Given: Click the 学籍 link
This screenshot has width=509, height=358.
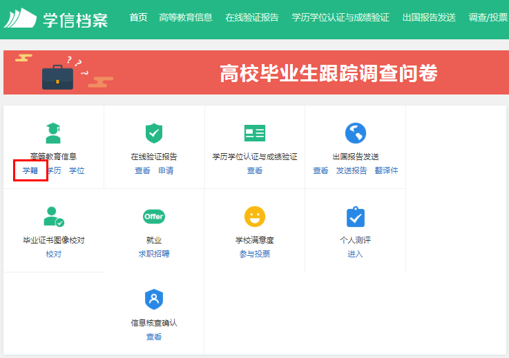Looking at the screenshot, I should click(x=30, y=170).
